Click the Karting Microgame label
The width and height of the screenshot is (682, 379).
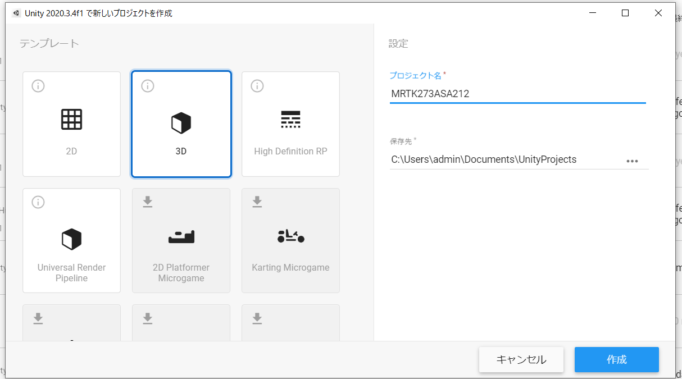(x=290, y=267)
